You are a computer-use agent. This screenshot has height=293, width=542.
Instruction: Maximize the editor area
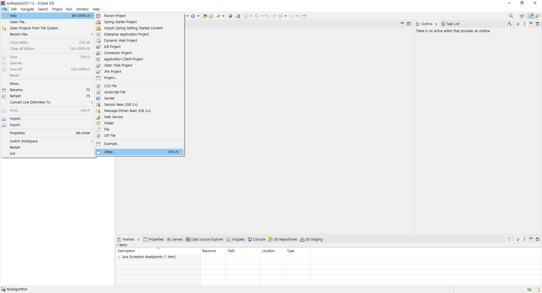pos(409,24)
